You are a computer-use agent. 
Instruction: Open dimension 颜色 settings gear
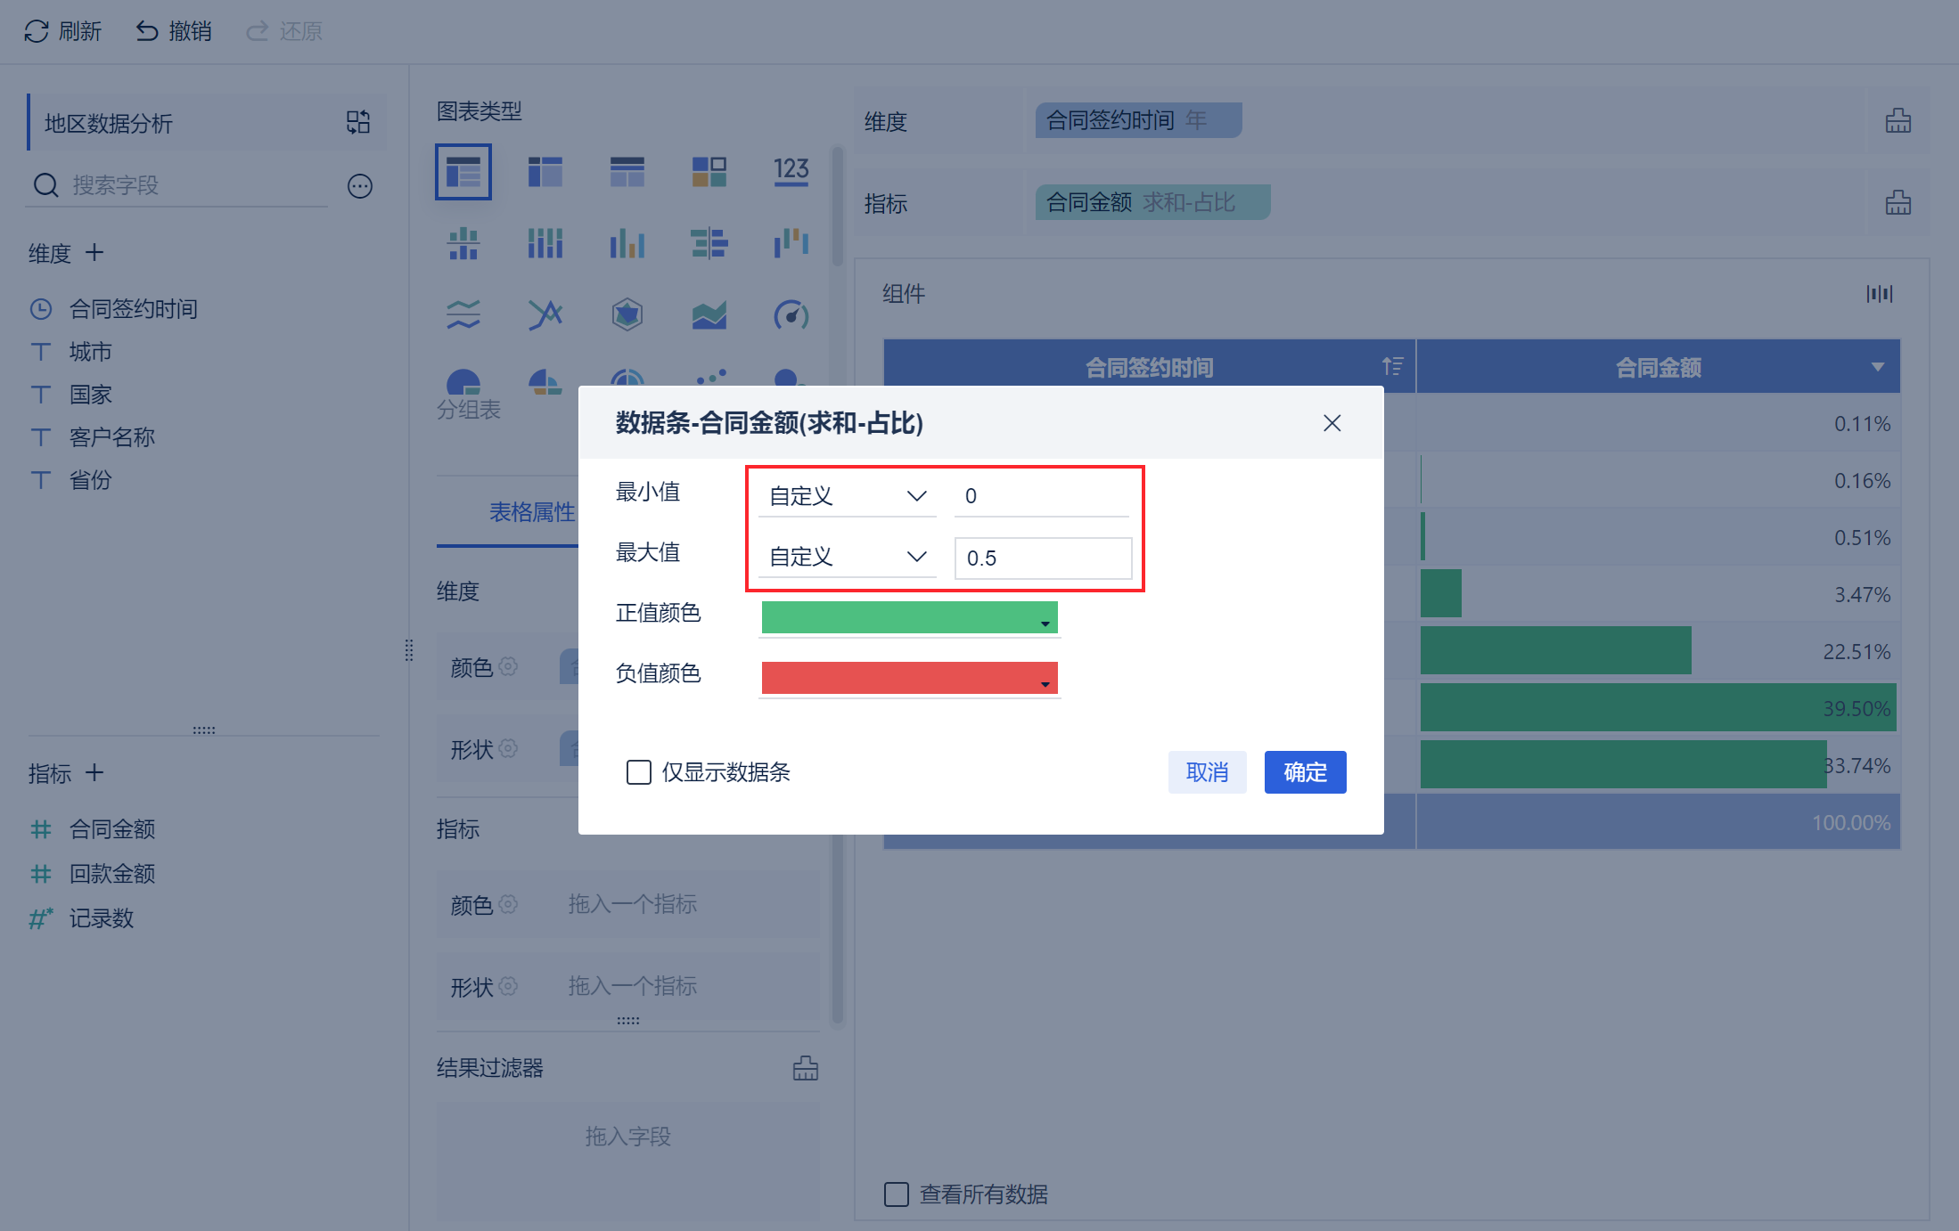508,666
